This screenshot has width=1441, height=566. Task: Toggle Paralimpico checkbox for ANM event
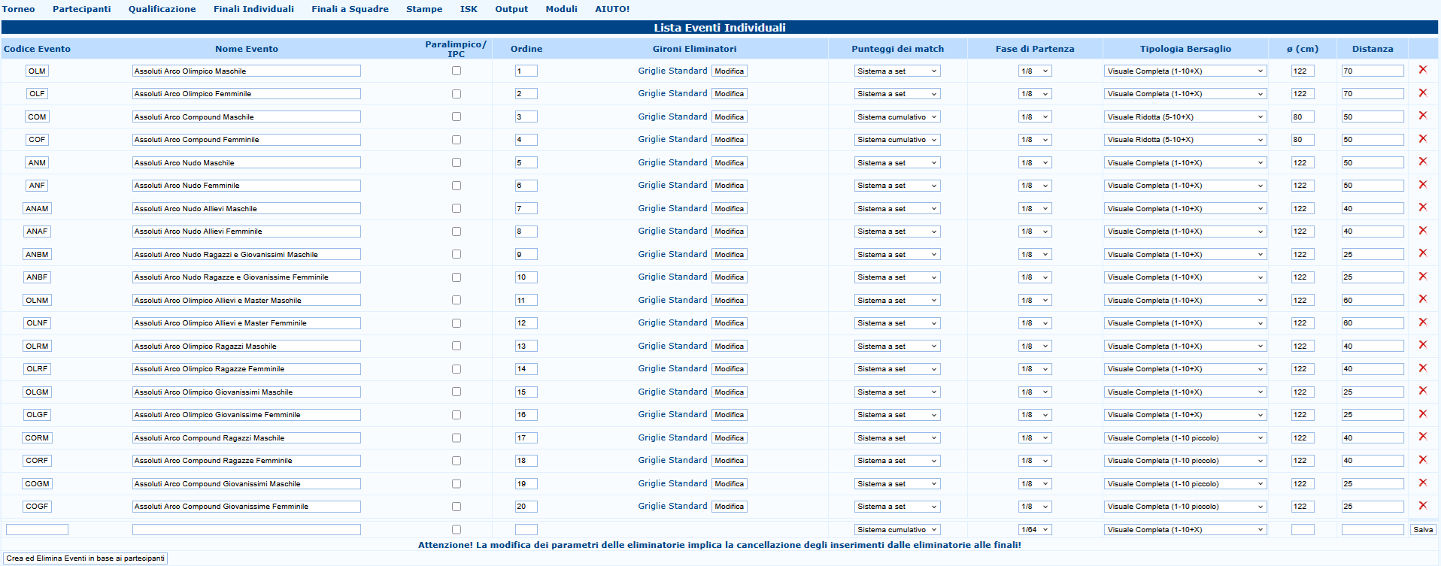click(457, 162)
